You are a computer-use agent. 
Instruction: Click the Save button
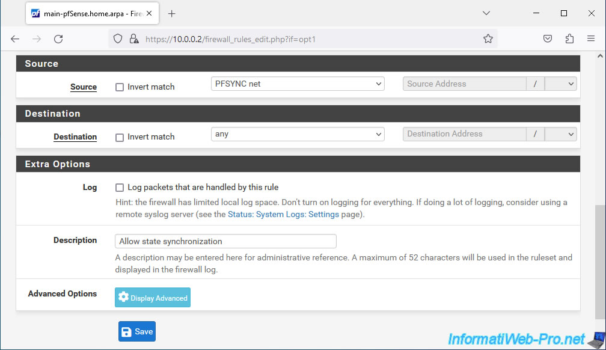pos(137,331)
